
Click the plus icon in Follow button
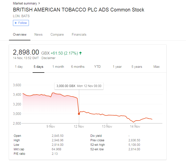pos(16,23)
